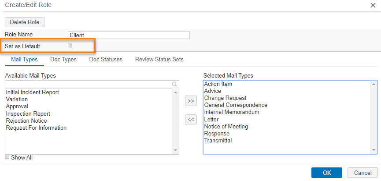This screenshot has height=181, width=381.
Task: Click Selected list scroll down arrow
Action: [374, 150]
